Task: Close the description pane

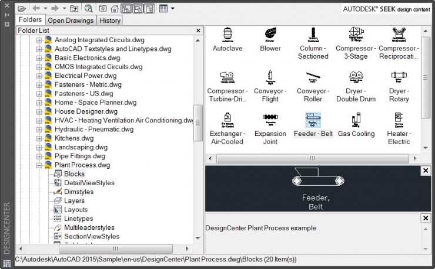Action: point(426,218)
